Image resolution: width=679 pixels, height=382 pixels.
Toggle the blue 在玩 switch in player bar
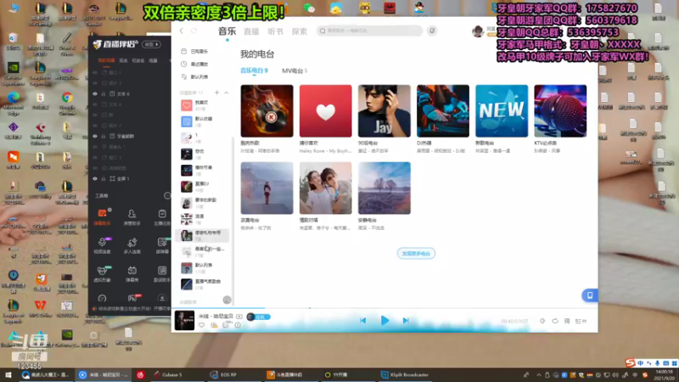click(259, 317)
